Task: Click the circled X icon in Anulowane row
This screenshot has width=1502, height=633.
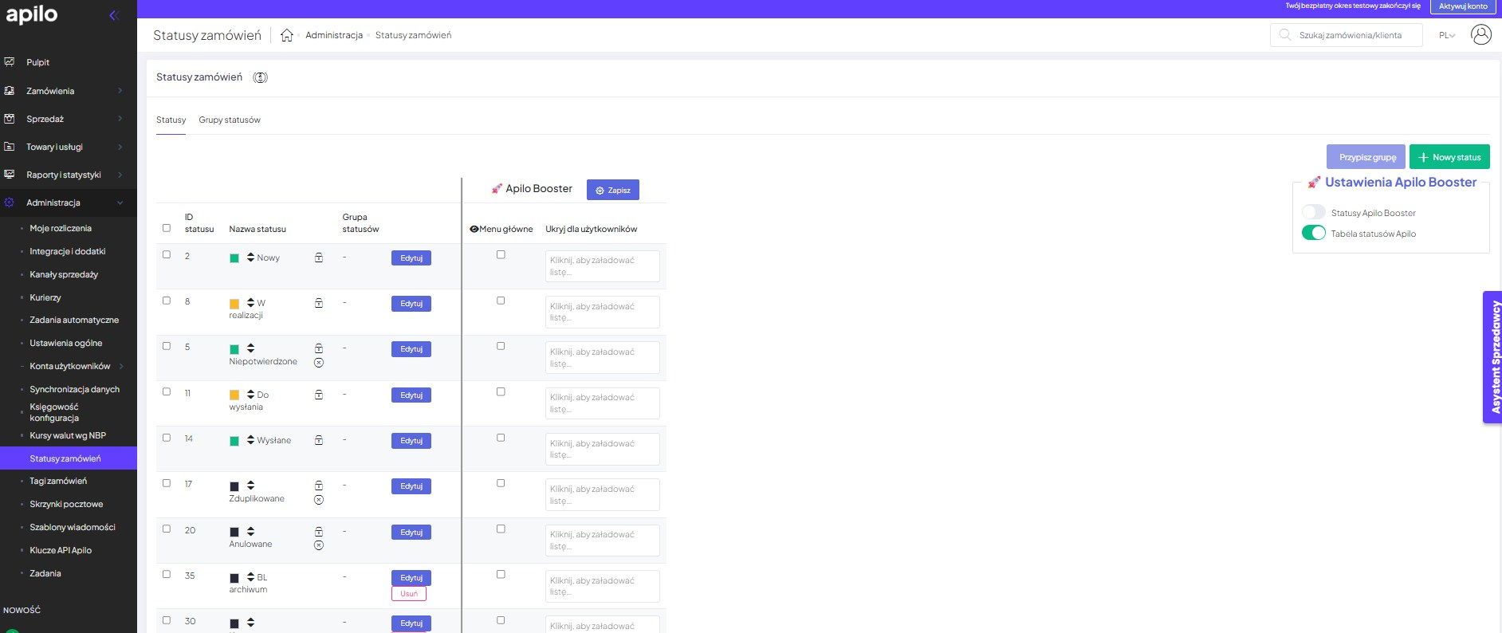Action: (319, 545)
